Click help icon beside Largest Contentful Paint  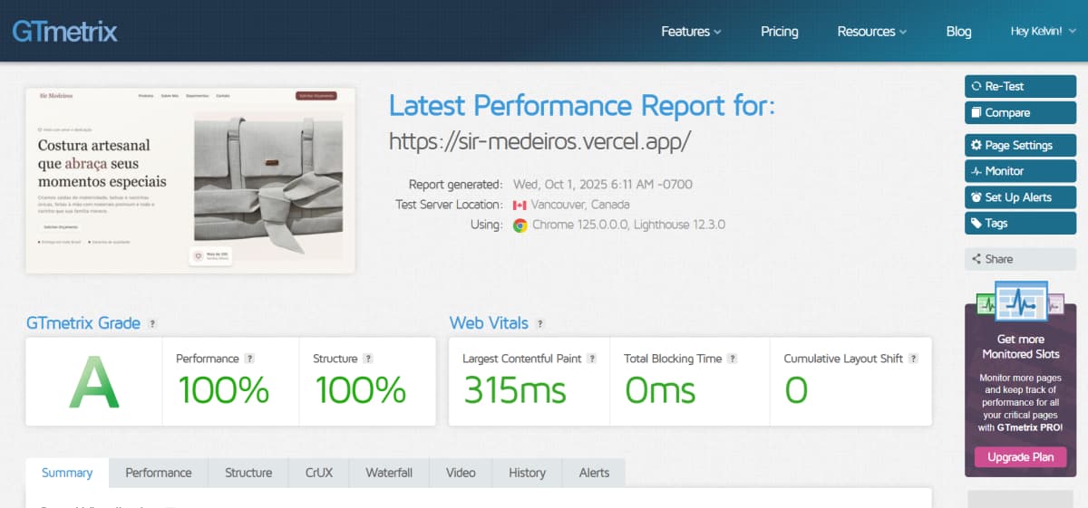pyautogui.click(x=592, y=359)
